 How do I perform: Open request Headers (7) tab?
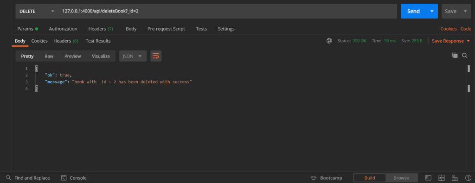[101, 29]
